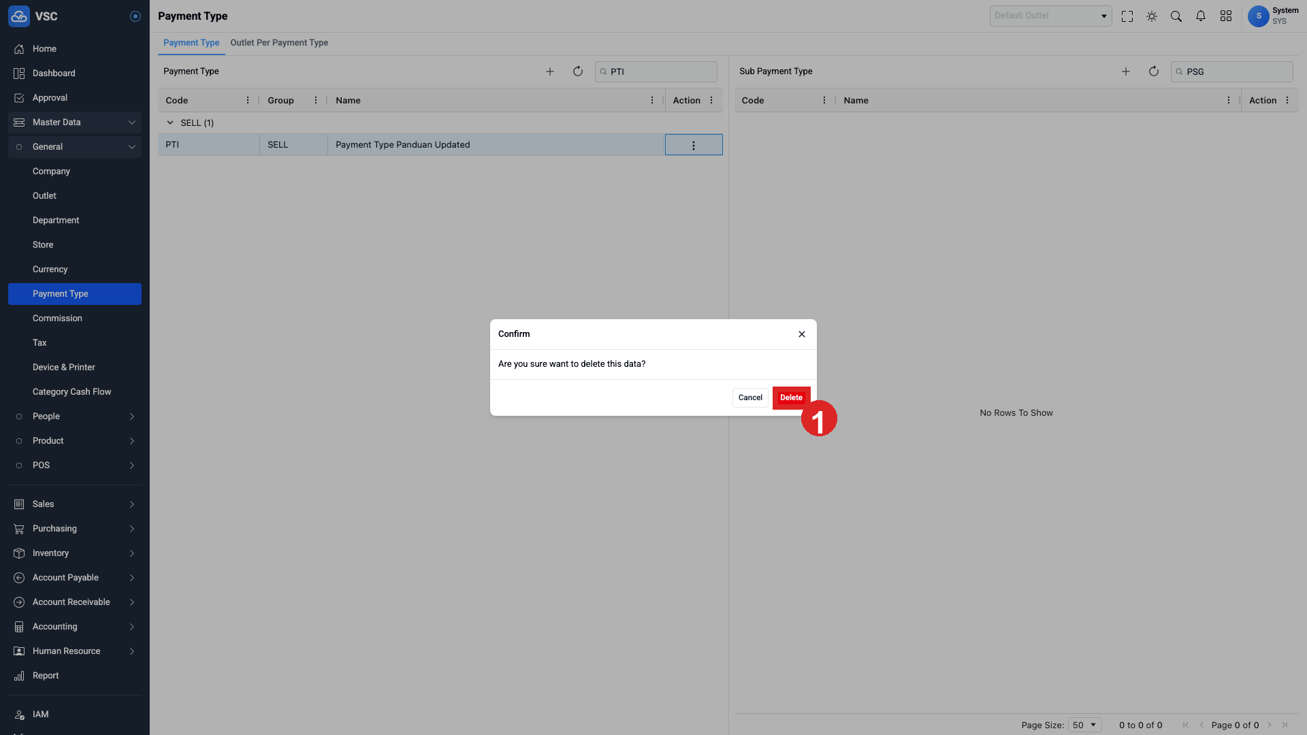
Task: Open the System user avatar
Action: click(x=1259, y=16)
